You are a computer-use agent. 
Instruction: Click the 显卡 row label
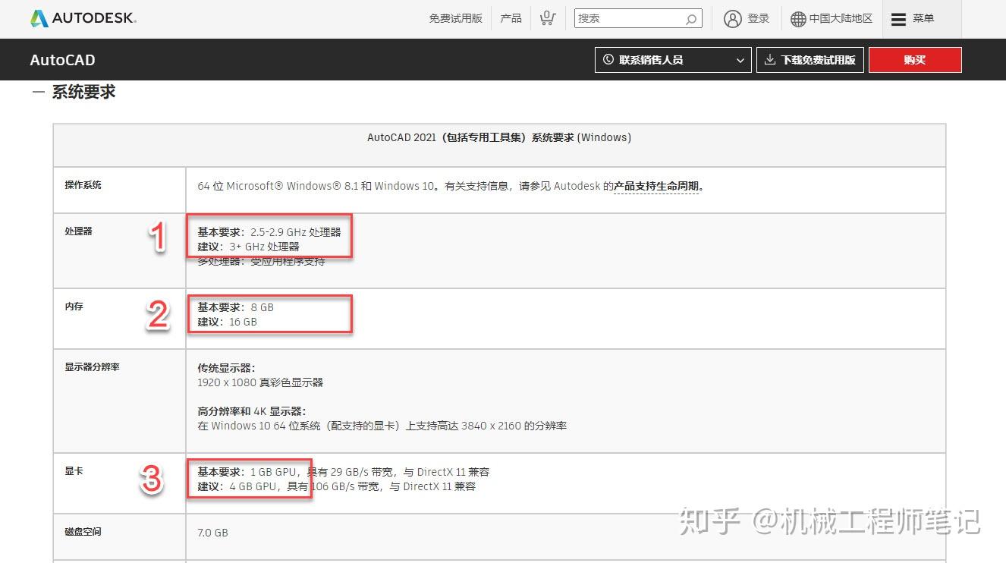click(74, 471)
